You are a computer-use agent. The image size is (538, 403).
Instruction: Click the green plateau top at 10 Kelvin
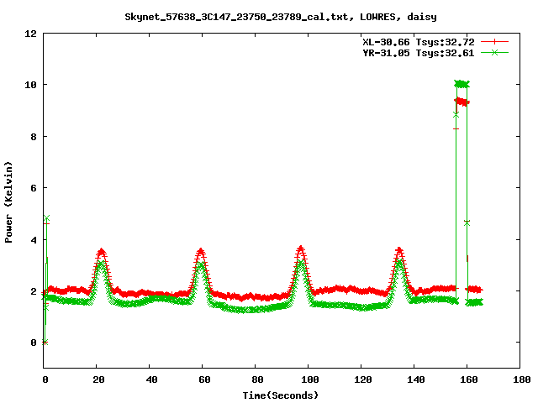tap(462, 84)
